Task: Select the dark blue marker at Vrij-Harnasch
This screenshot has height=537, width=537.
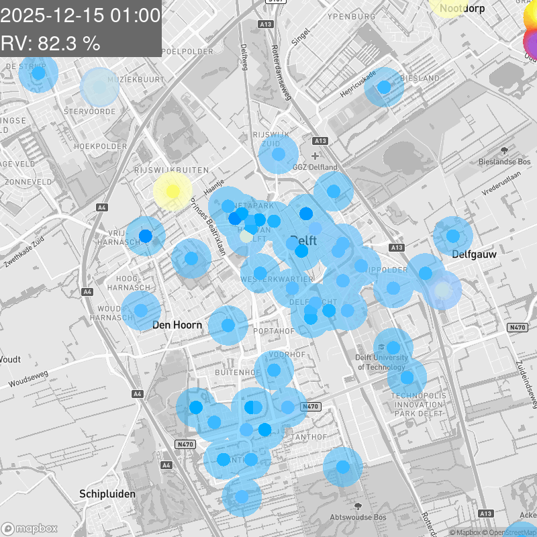Action: pyautogui.click(x=145, y=236)
